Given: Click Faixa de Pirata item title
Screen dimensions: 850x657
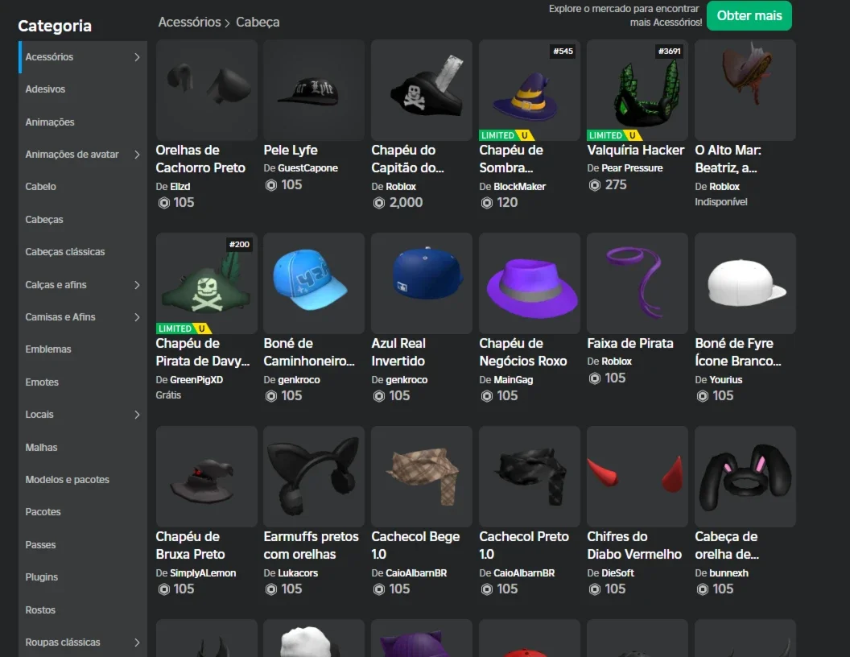Looking at the screenshot, I should tap(630, 343).
